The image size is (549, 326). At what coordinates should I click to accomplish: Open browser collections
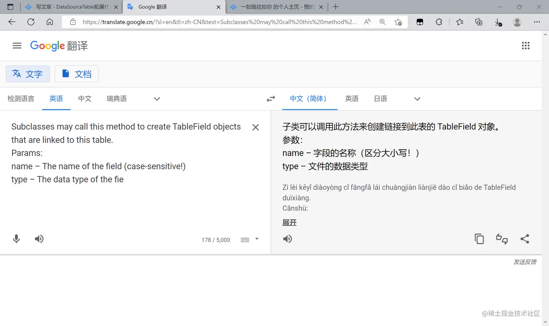click(x=479, y=22)
